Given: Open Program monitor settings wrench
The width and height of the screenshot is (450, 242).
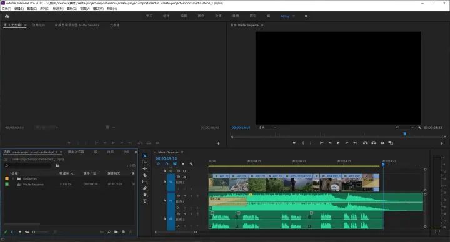Looking at the screenshot, I should pyautogui.click(x=419, y=127).
